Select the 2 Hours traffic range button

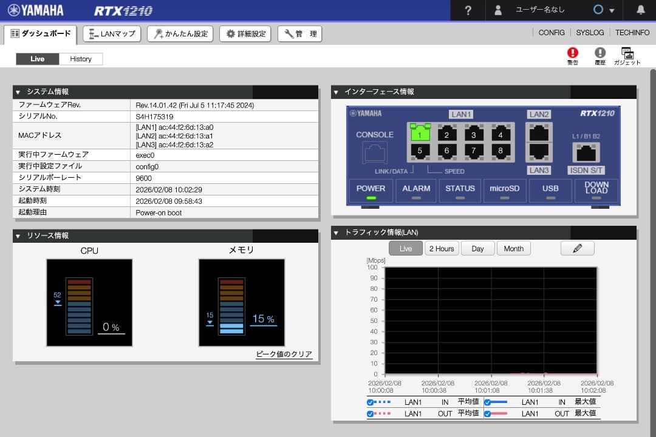(441, 248)
